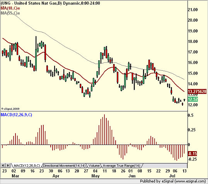Image resolution: width=208 pixels, height=184 pixels.
Task: Click the 21.00 price axis label
Action: point(193,10)
